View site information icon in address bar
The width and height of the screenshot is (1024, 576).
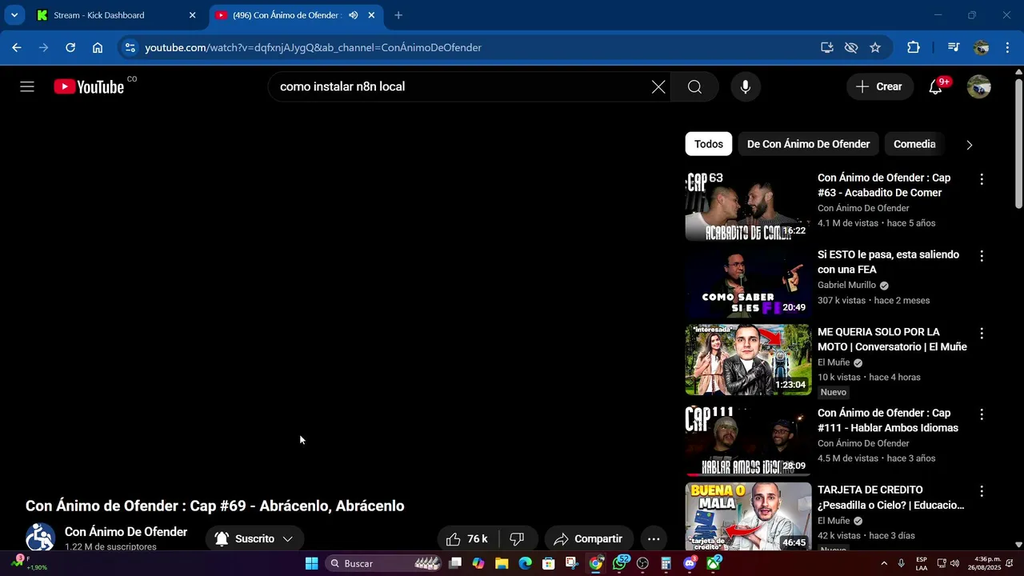pos(130,47)
